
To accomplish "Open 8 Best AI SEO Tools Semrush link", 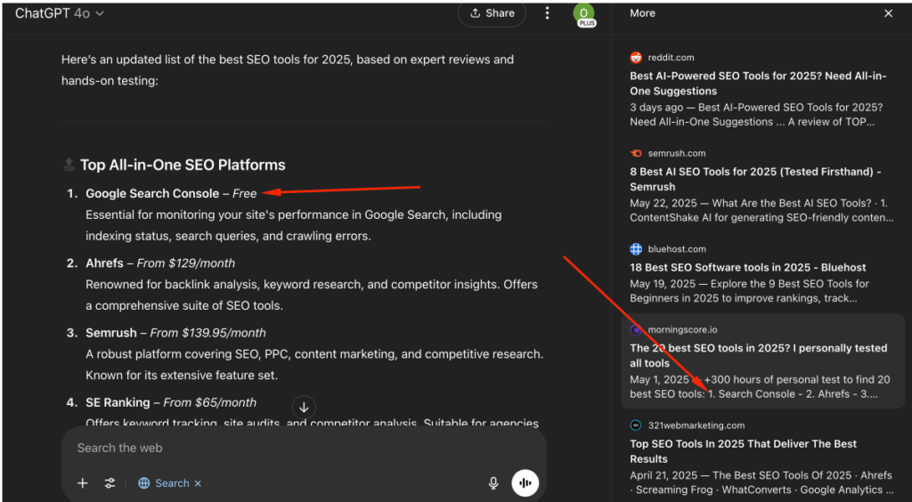I will (x=755, y=179).
